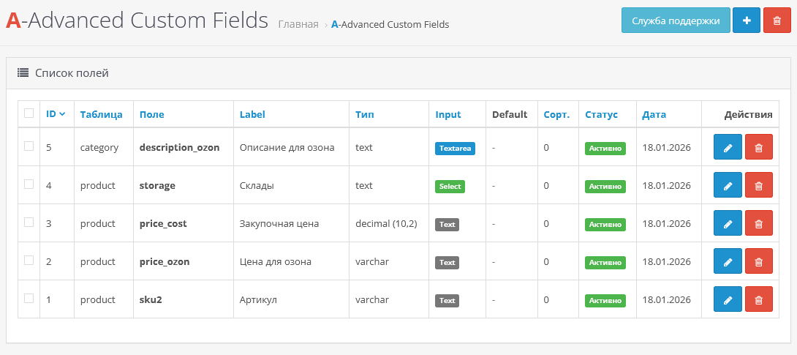Edit the price_ozon field with pencil icon

click(x=728, y=262)
